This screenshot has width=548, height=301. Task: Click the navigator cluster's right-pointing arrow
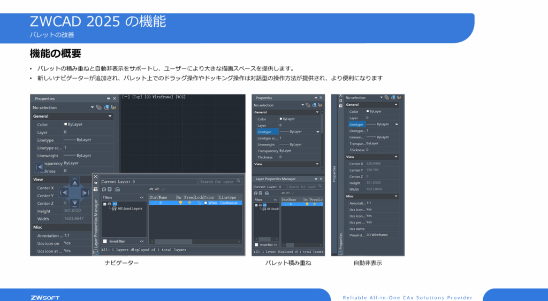point(85,192)
